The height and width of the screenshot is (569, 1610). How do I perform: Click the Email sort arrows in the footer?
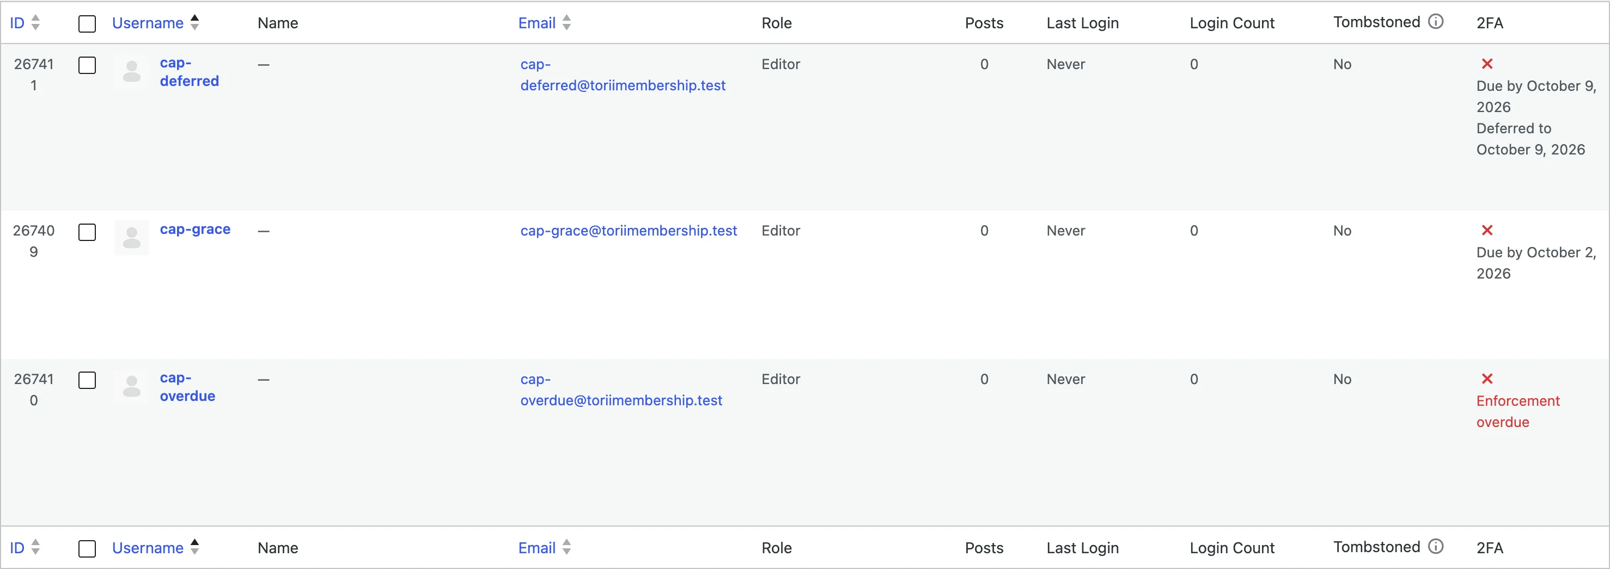click(x=567, y=547)
